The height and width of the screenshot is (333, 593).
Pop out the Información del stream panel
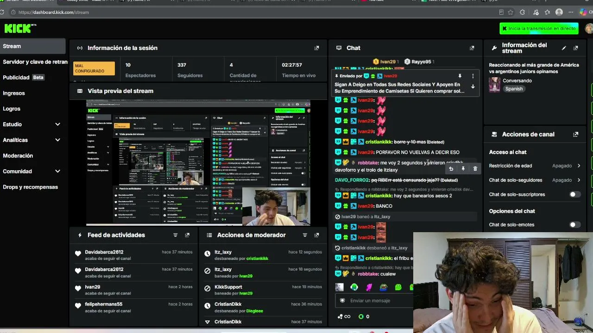coord(575,48)
